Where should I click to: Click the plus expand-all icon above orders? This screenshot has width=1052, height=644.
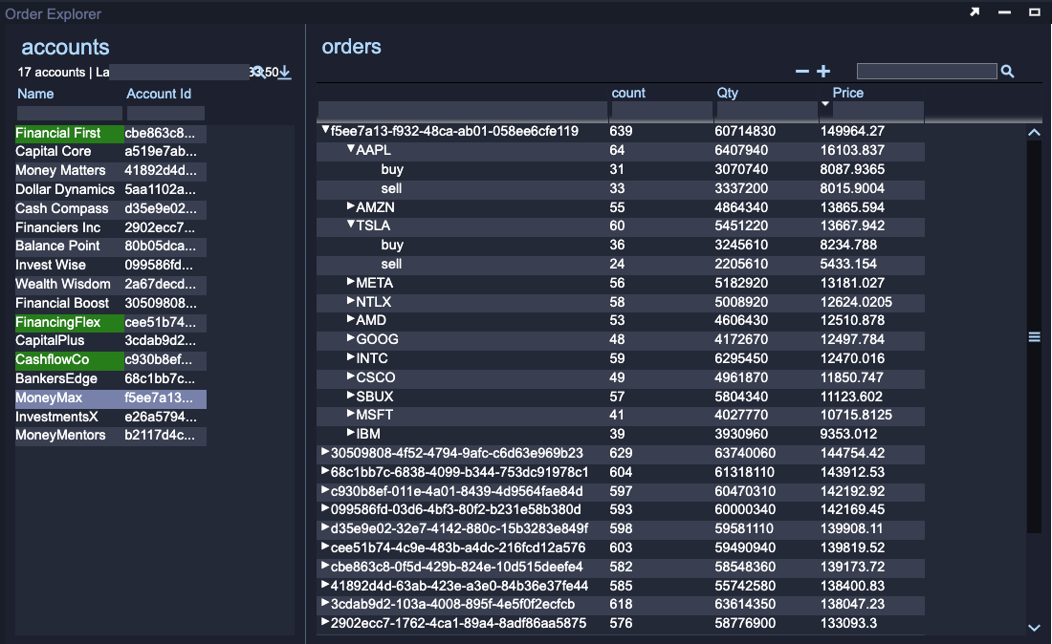tap(823, 72)
